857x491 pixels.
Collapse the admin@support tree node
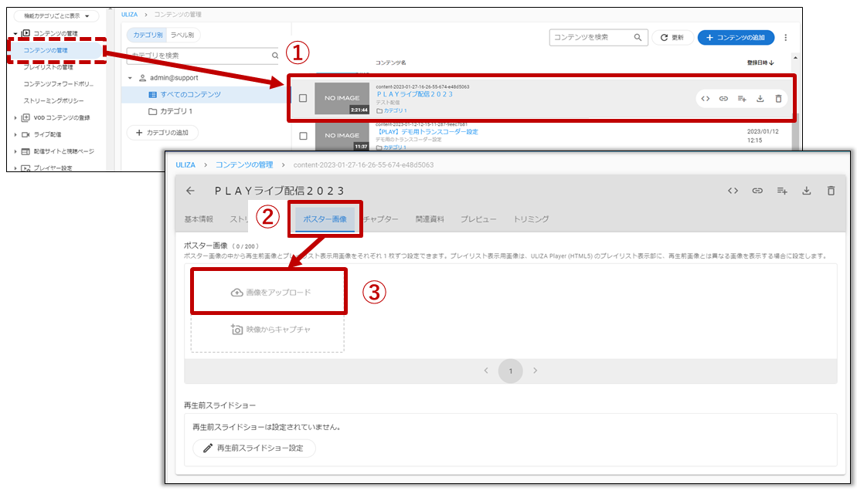[x=131, y=78]
